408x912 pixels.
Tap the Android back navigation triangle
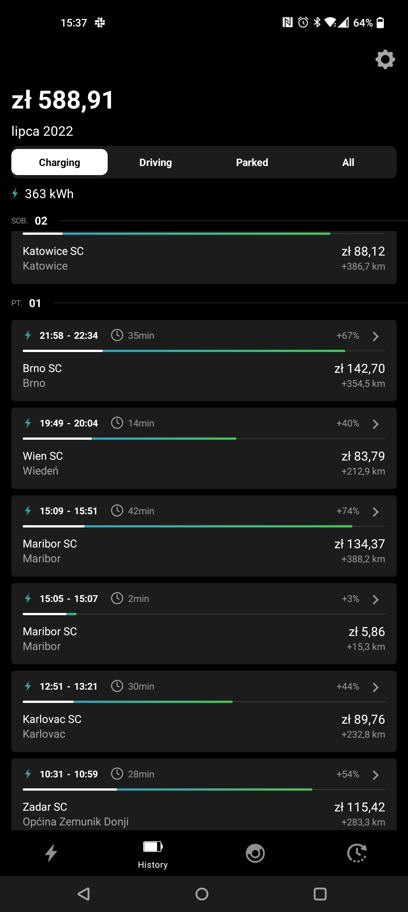coord(84,894)
